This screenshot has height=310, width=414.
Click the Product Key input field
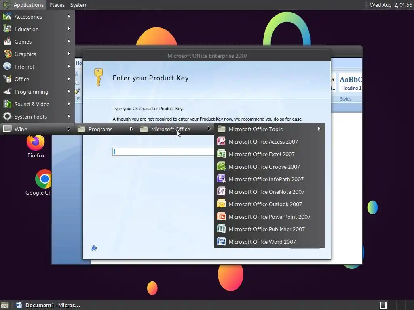pyautogui.click(x=163, y=152)
